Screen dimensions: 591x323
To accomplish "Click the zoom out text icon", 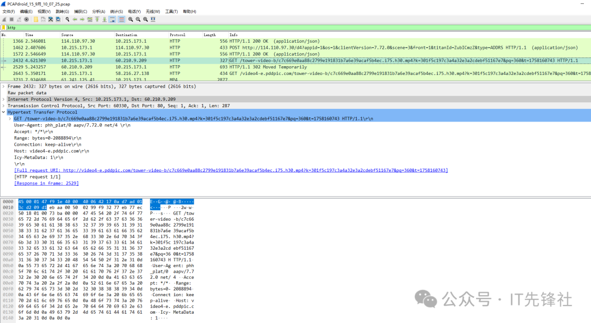I will point(138,19).
